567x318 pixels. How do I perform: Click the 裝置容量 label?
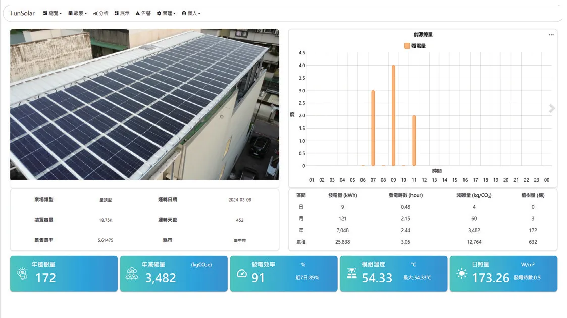pyautogui.click(x=44, y=220)
